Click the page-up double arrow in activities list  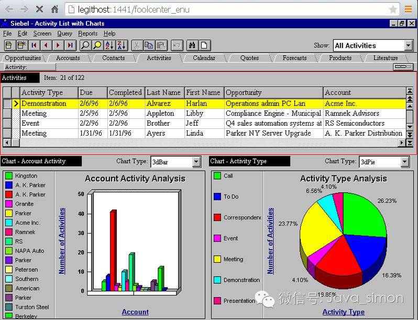coord(410,99)
